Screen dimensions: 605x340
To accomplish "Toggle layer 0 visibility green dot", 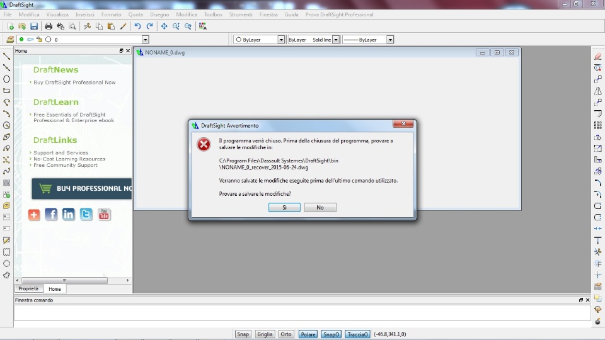I will coord(21,39).
